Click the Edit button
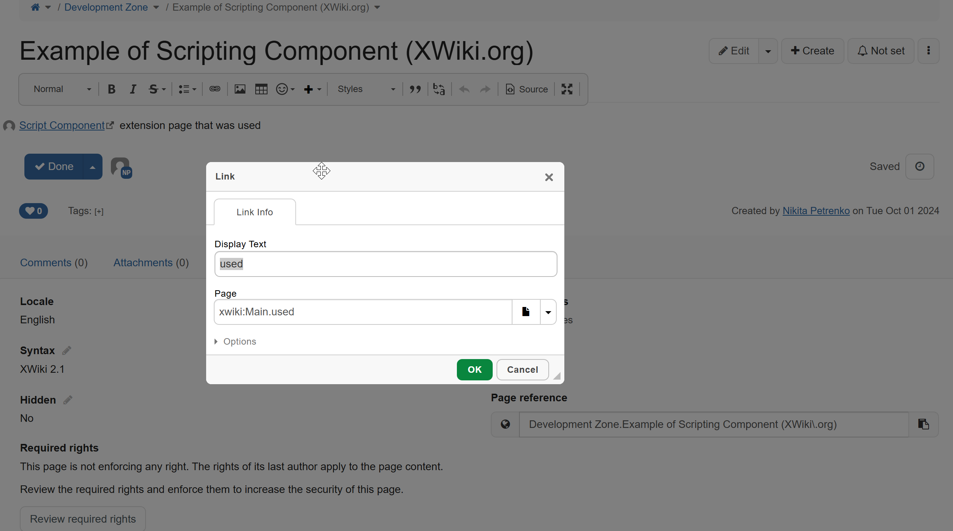This screenshot has height=531, width=953. click(734, 51)
